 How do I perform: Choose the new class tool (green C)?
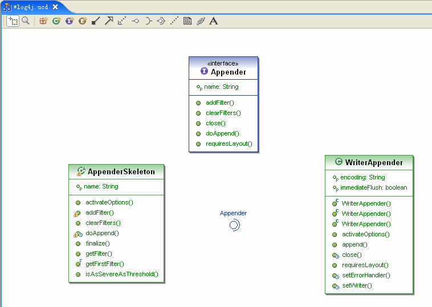pyautogui.click(x=56, y=21)
